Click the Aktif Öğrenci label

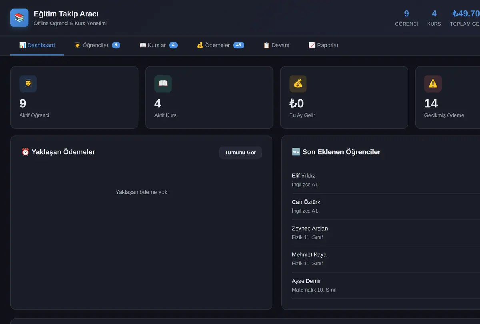click(34, 115)
